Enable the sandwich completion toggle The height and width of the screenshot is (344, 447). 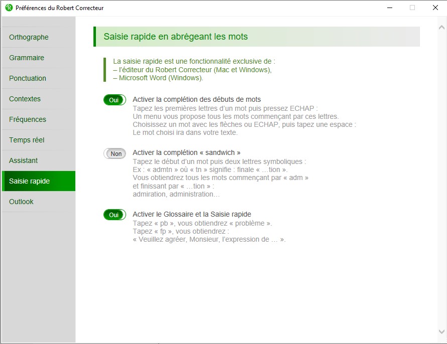click(x=115, y=153)
